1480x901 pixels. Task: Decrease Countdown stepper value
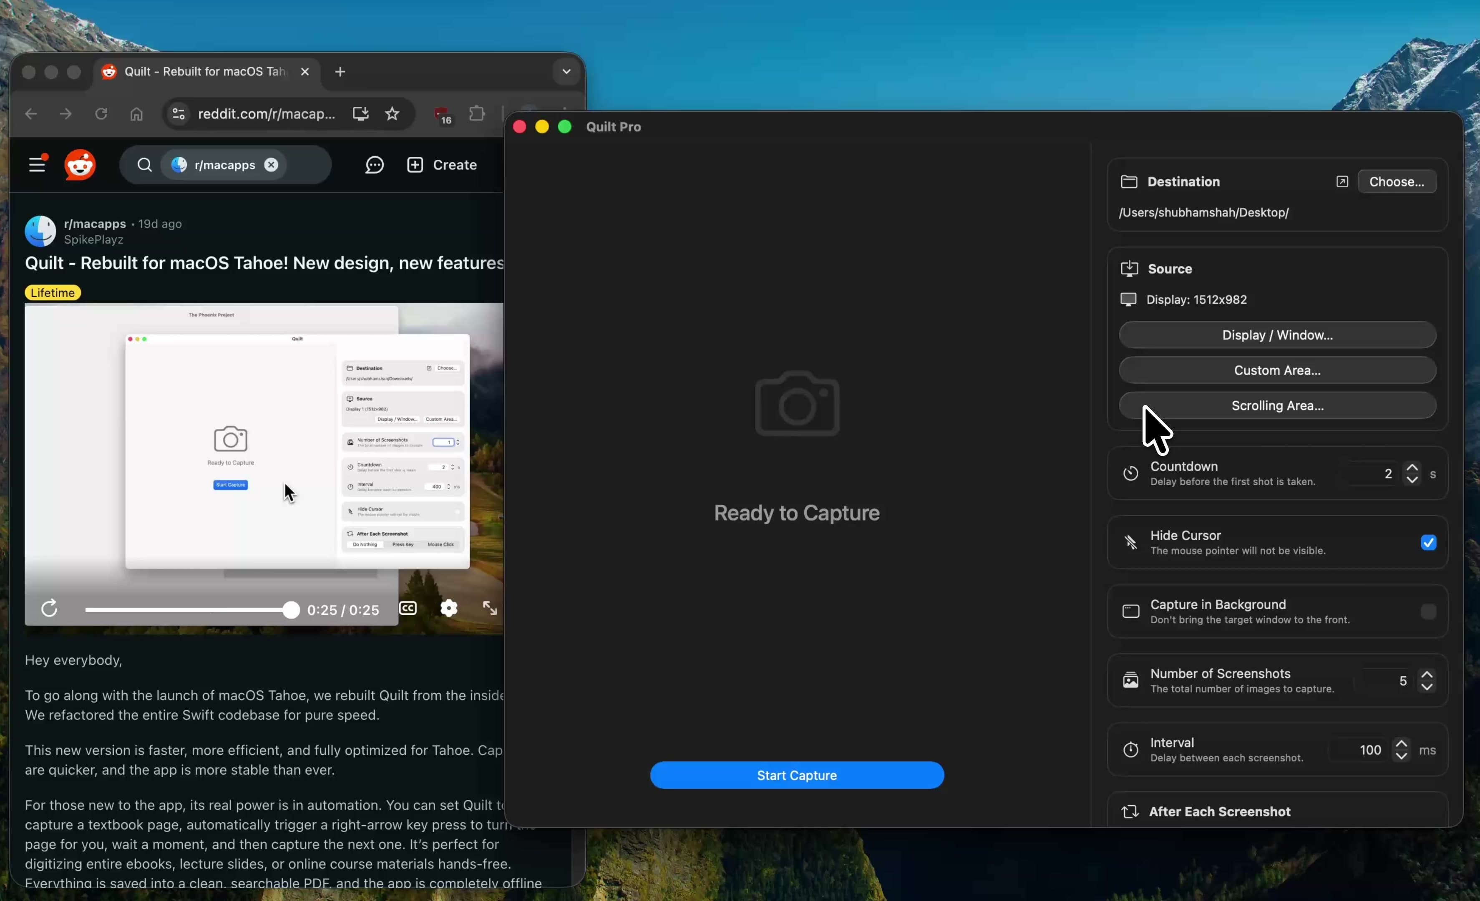(1412, 479)
